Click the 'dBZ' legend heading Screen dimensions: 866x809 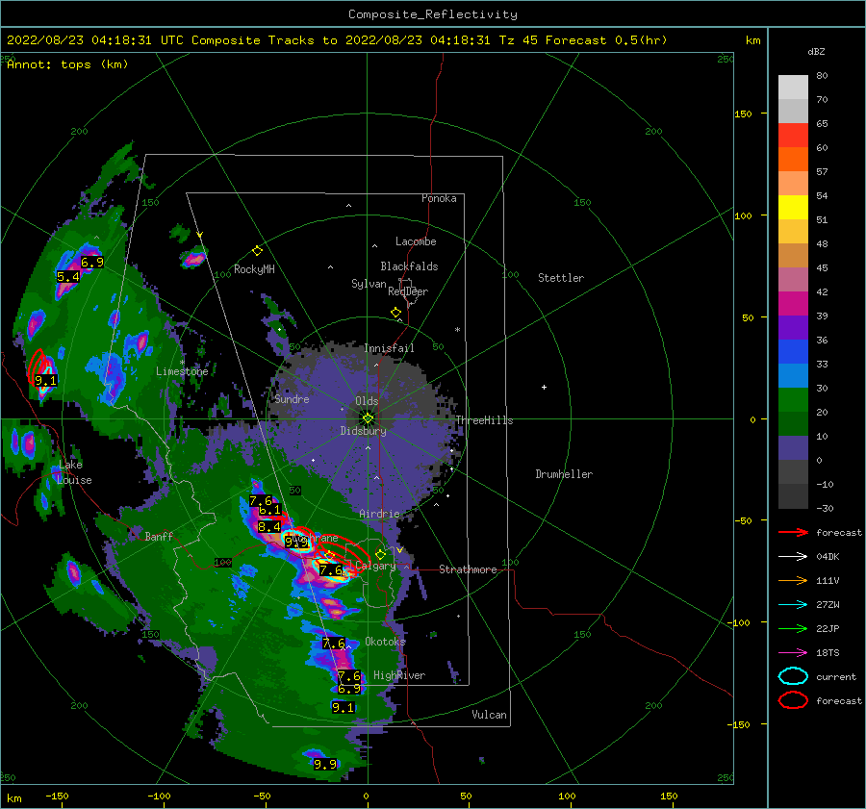coord(816,52)
